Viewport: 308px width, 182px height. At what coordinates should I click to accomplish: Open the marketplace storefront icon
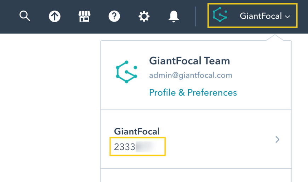click(84, 16)
